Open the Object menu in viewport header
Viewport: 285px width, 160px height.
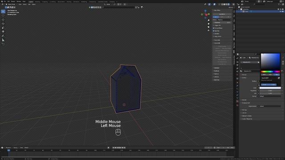click(x=34, y=4)
